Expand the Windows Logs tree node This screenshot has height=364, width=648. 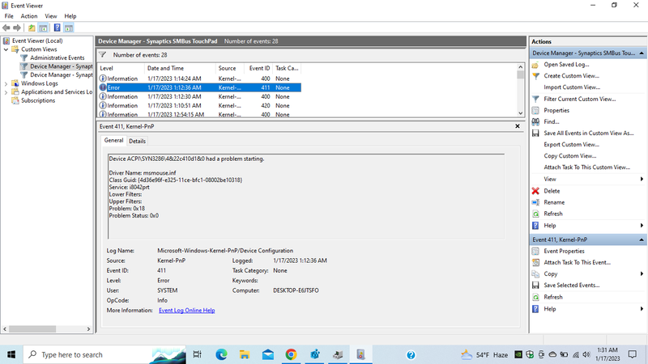(6, 84)
